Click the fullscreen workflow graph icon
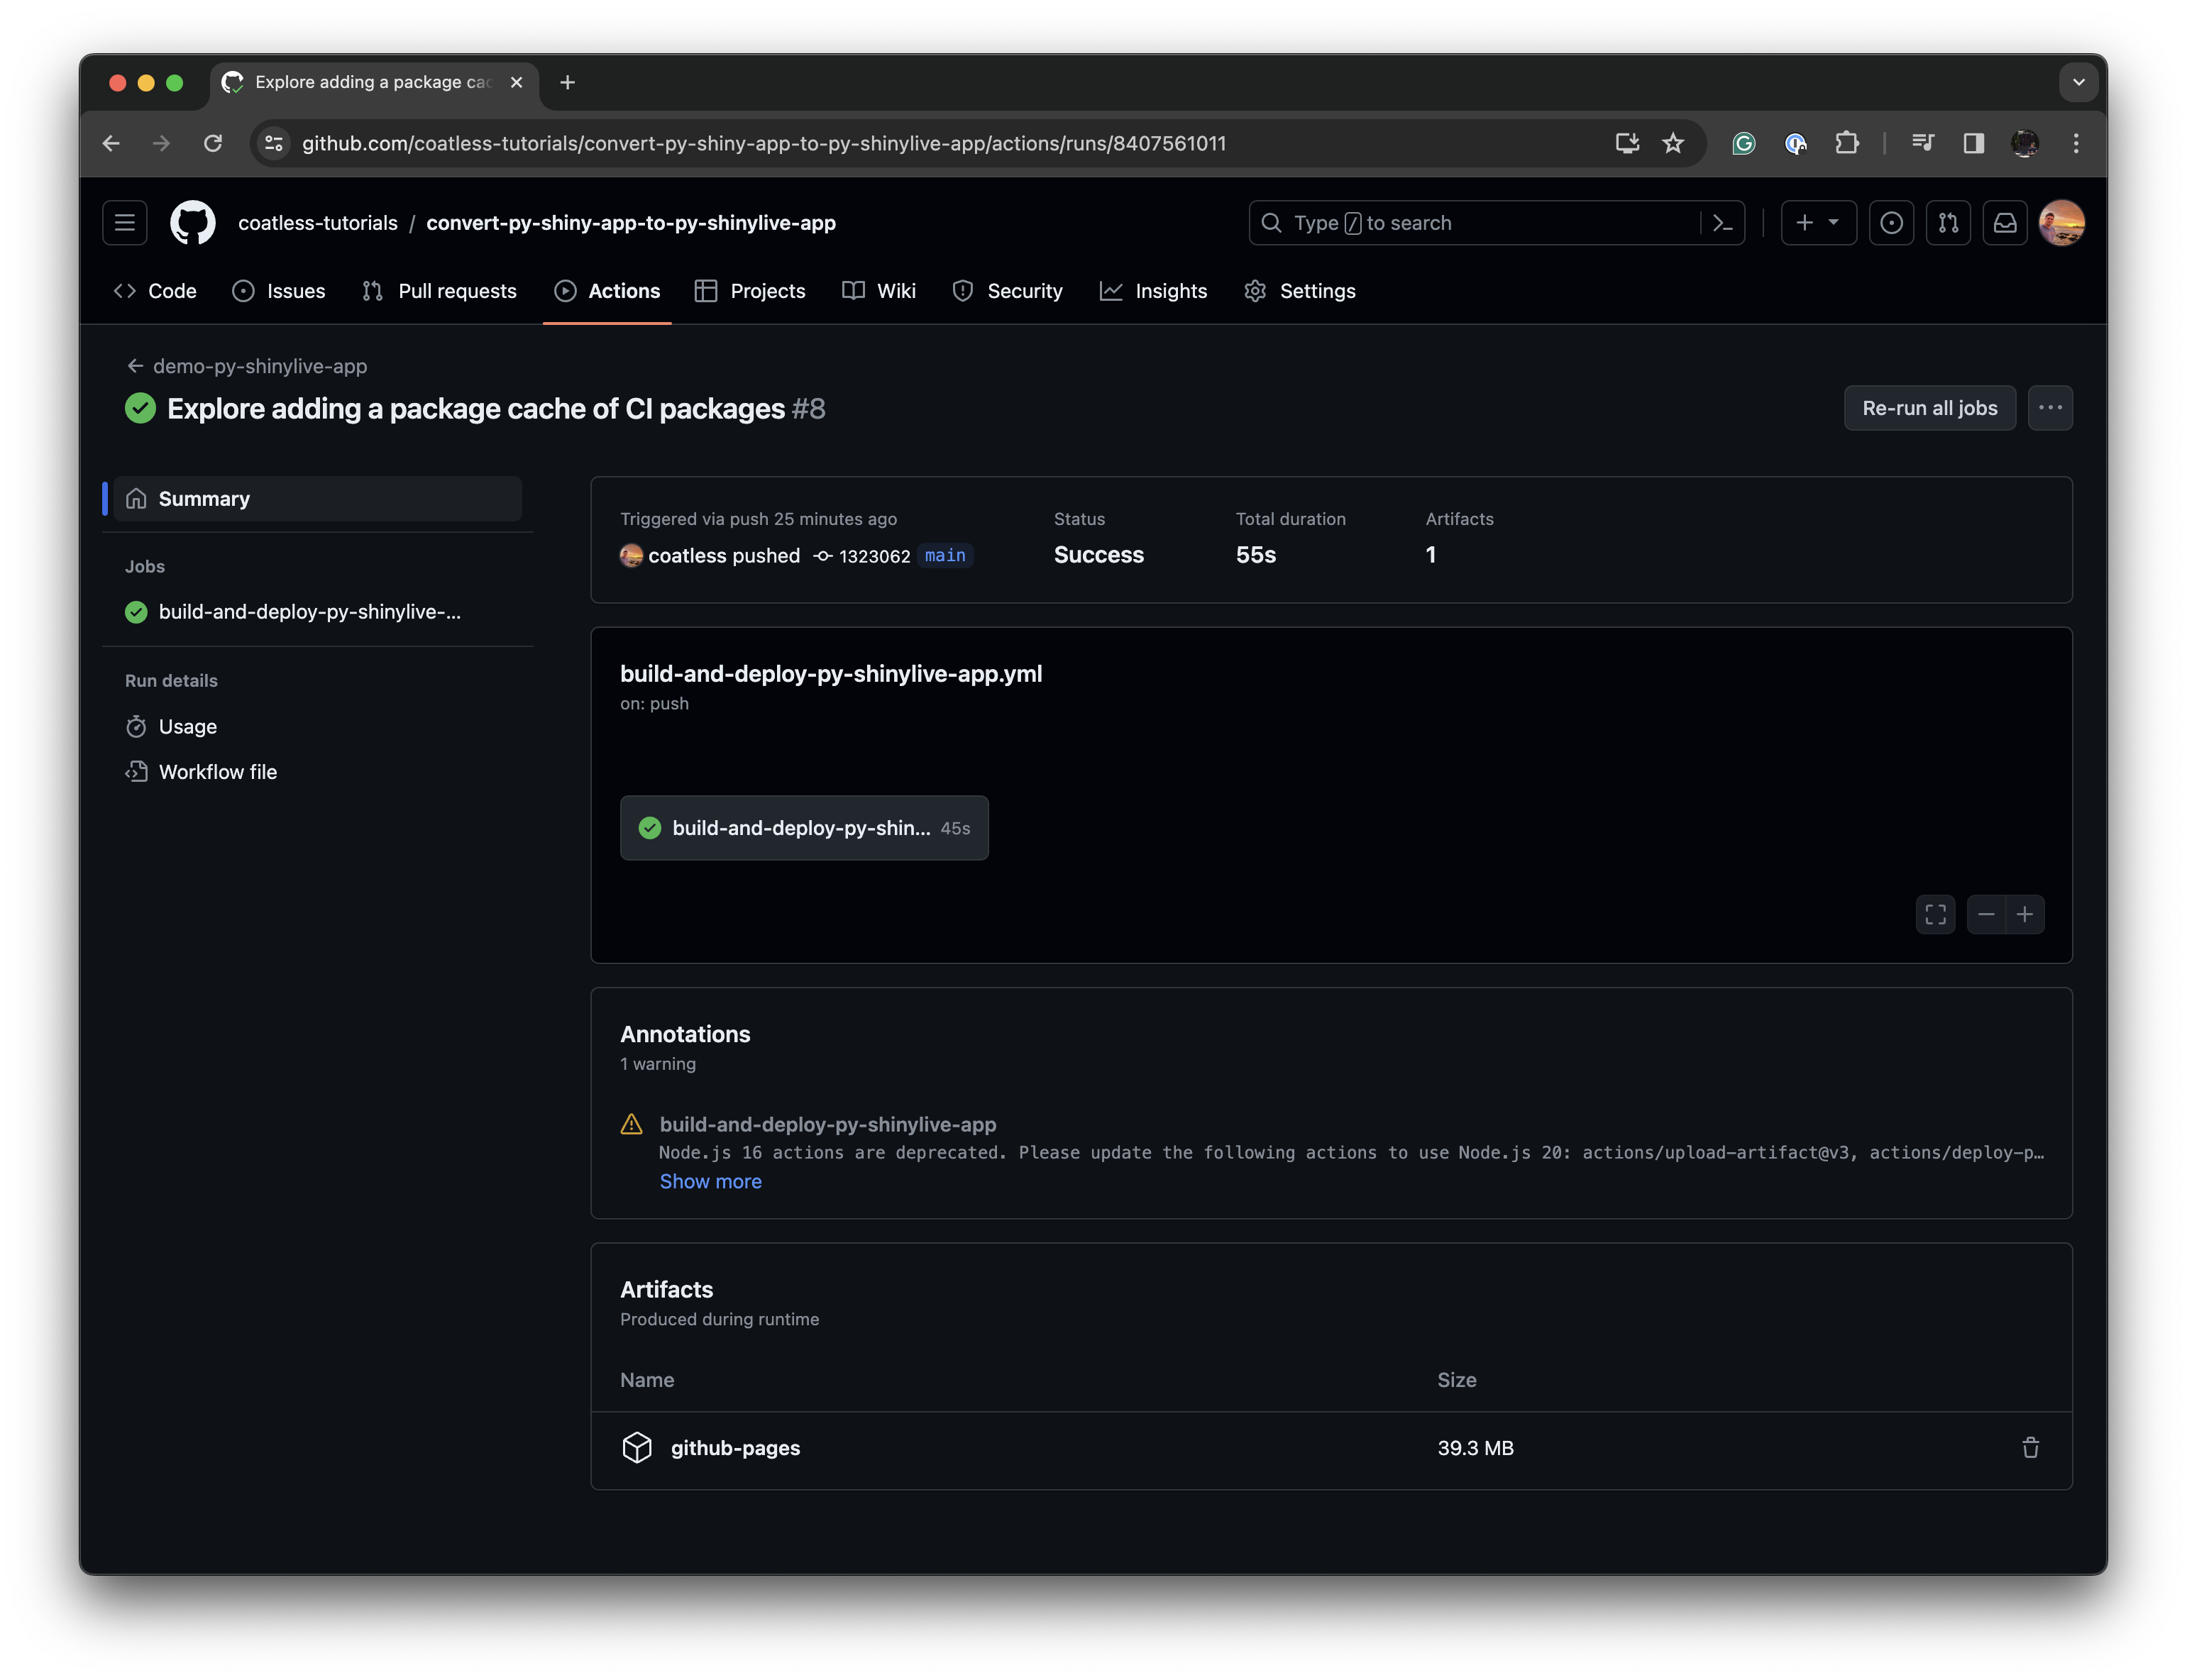This screenshot has width=2187, height=1680. click(1935, 914)
